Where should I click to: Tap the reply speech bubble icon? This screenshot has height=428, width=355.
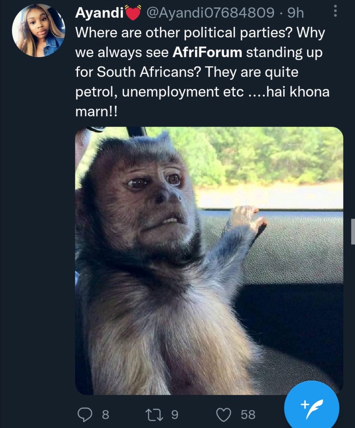(x=85, y=414)
